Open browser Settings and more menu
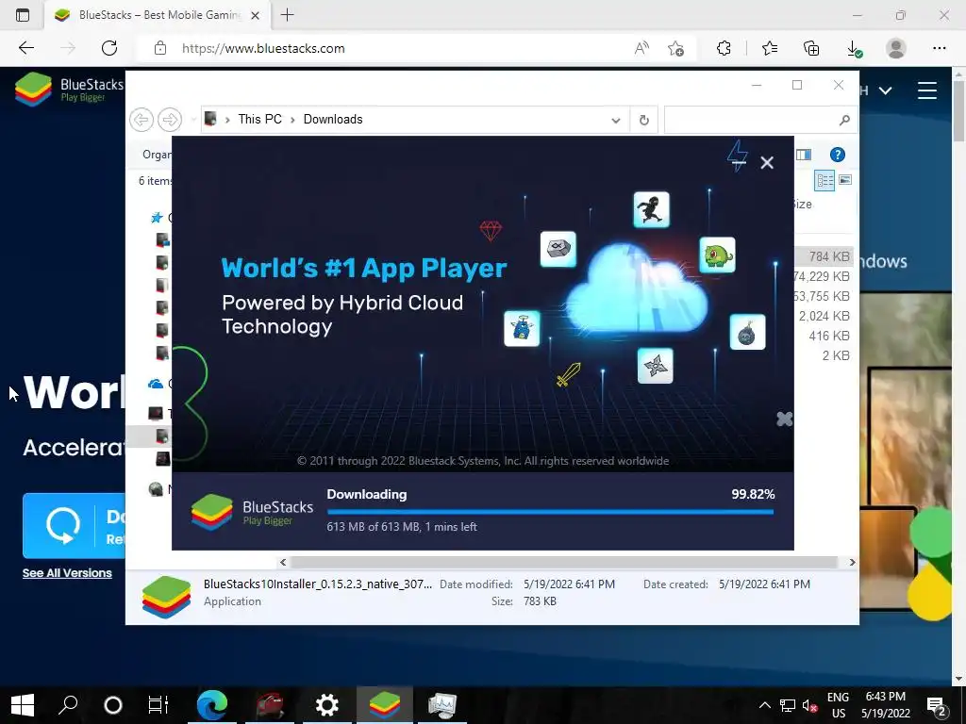Image resolution: width=966 pixels, height=724 pixels. pos(939,48)
